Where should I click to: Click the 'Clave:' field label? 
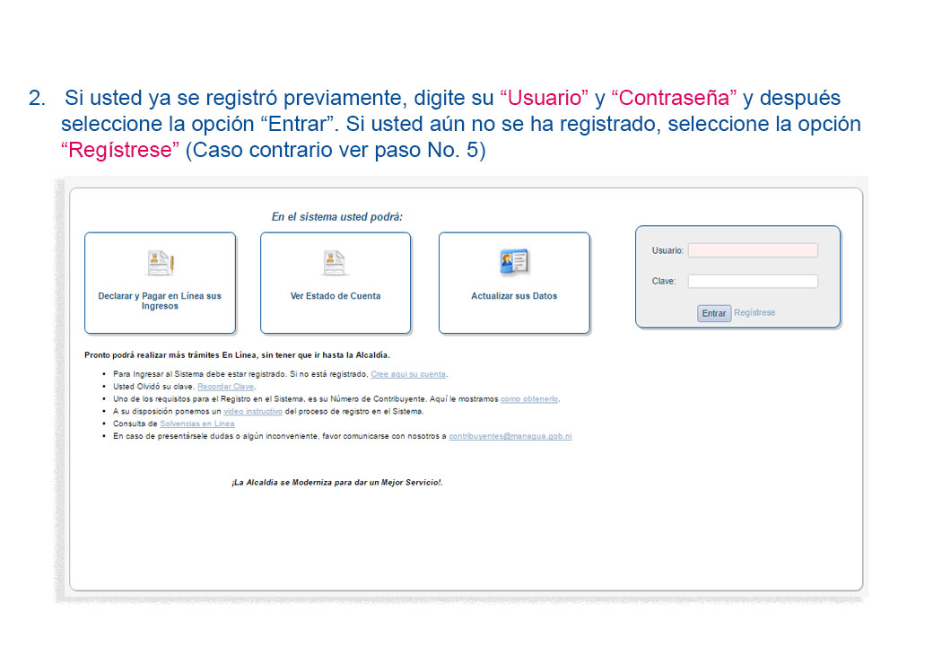click(664, 281)
